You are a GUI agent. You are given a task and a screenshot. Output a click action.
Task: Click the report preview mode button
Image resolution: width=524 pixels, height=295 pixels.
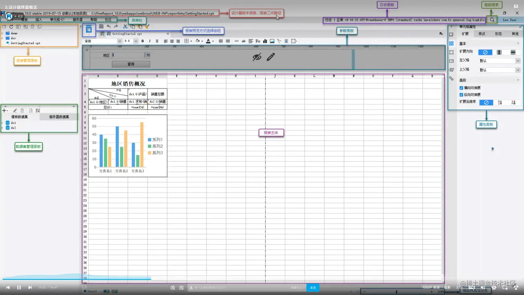(x=89, y=30)
